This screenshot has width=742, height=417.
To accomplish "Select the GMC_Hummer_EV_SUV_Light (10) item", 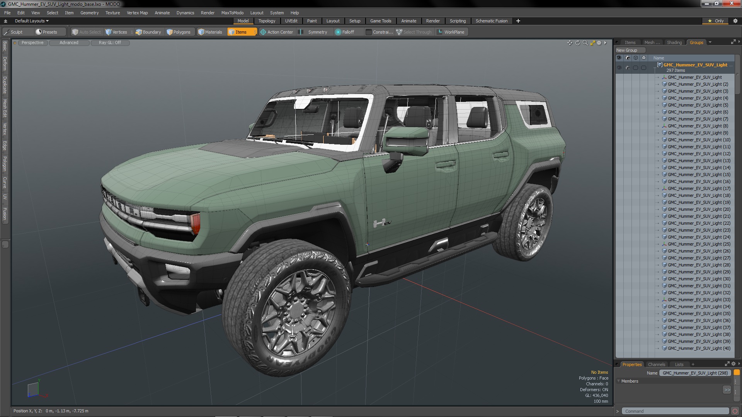I will (699, 140).
